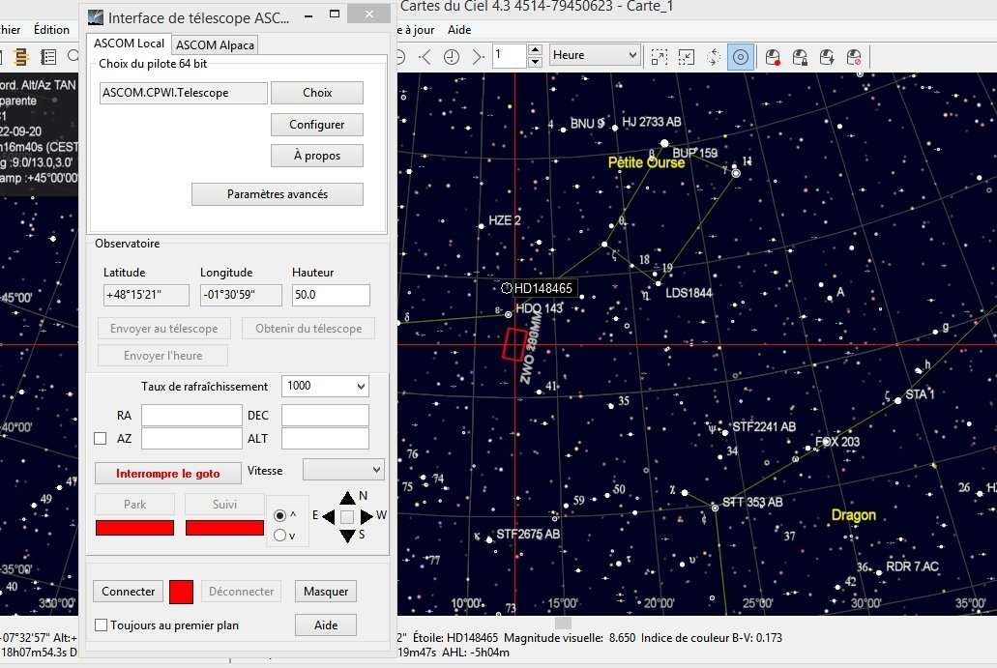Click the Choix button
Screen dimensions: 997x668
317,93
